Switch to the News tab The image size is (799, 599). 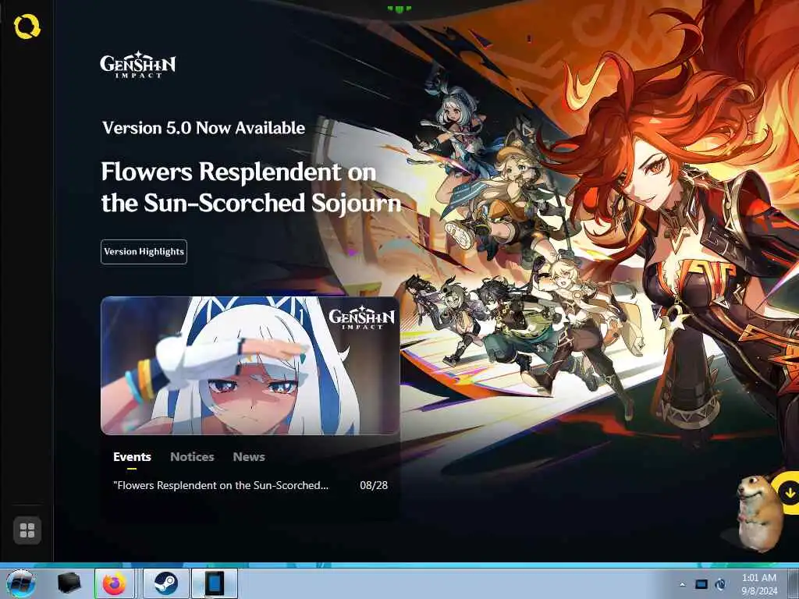point(249,457)
